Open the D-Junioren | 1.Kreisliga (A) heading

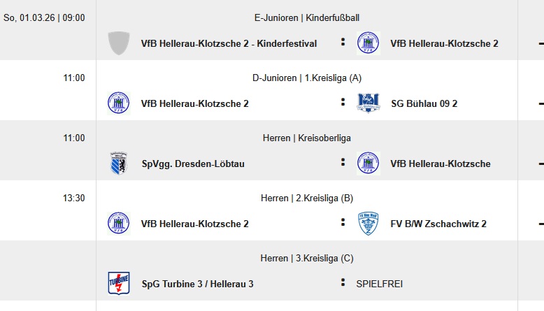coord(307,78)
